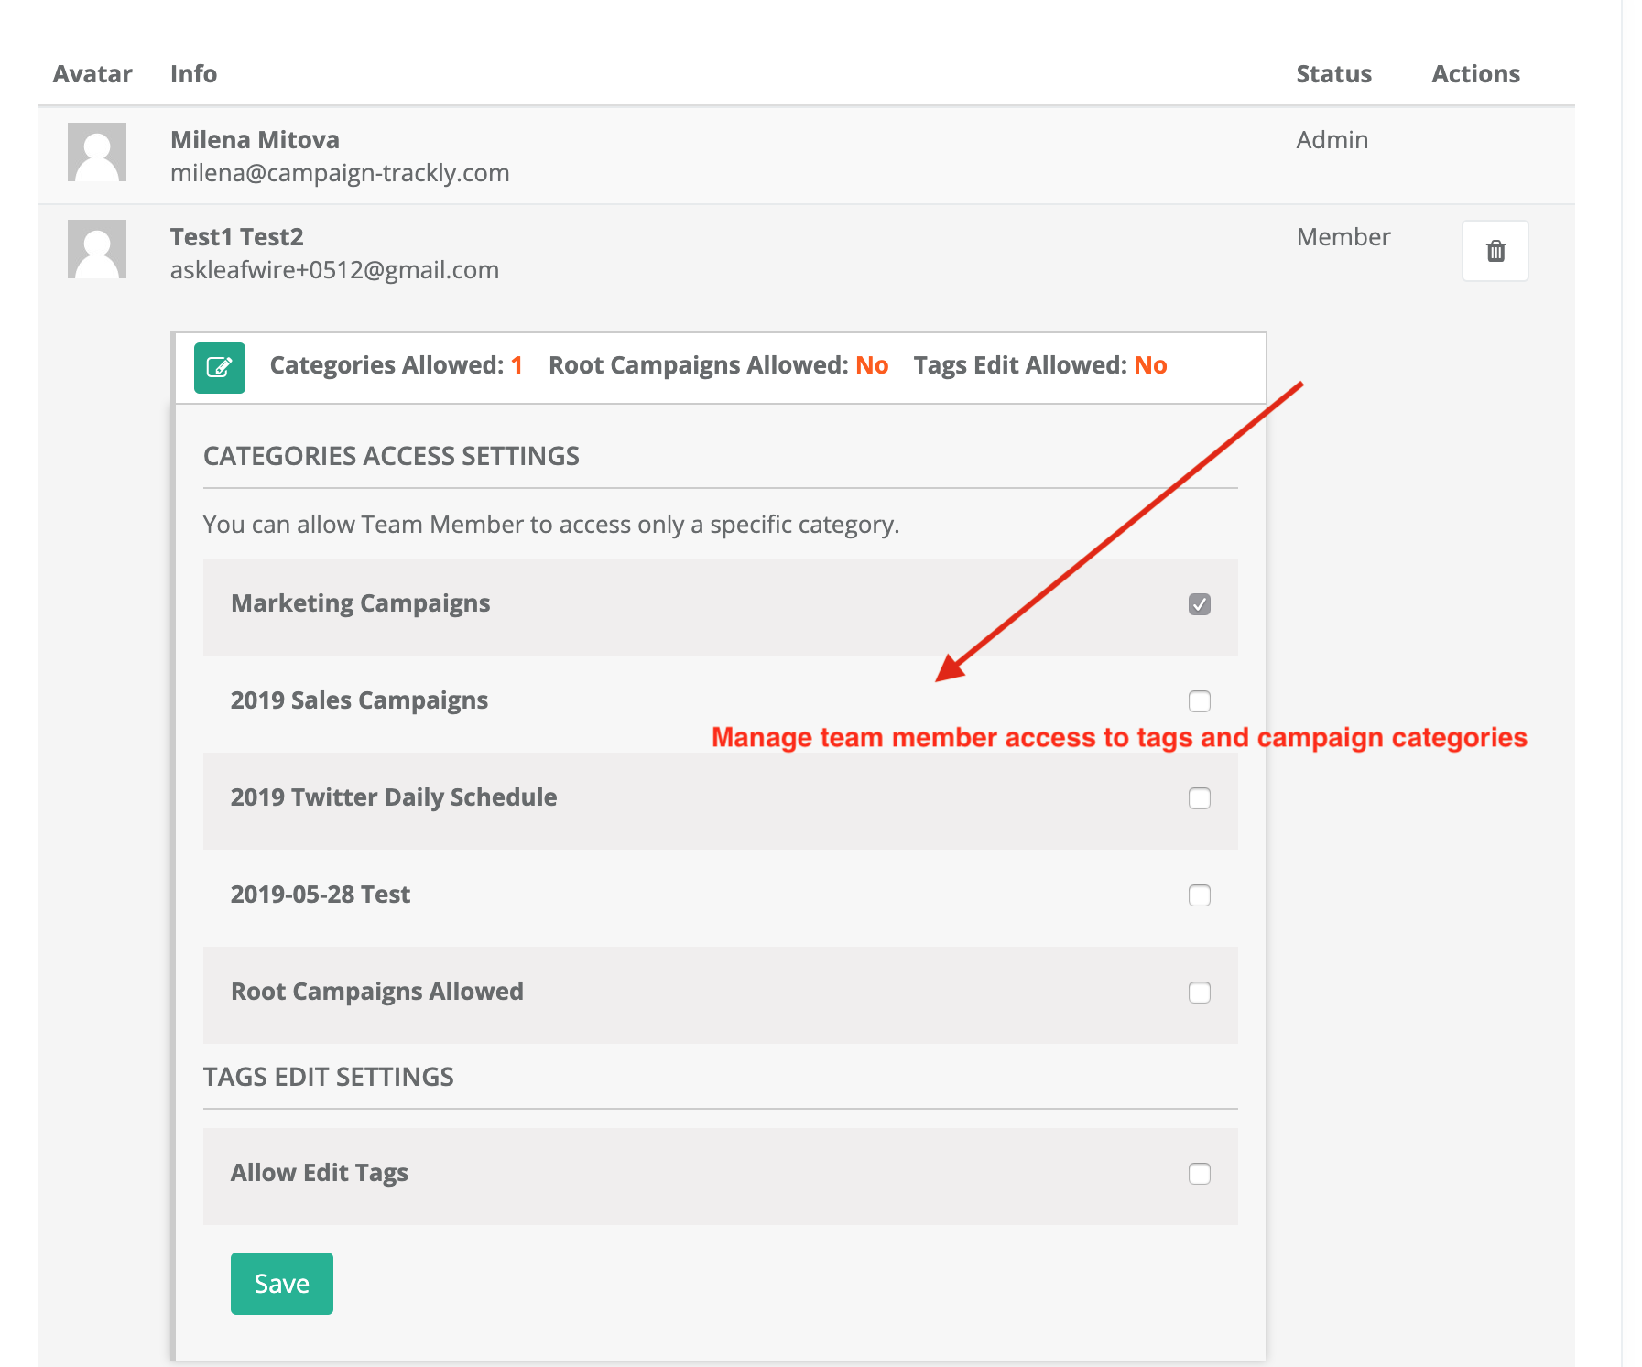Click Tags Edit Allowed: No summary

[1040, 365]
